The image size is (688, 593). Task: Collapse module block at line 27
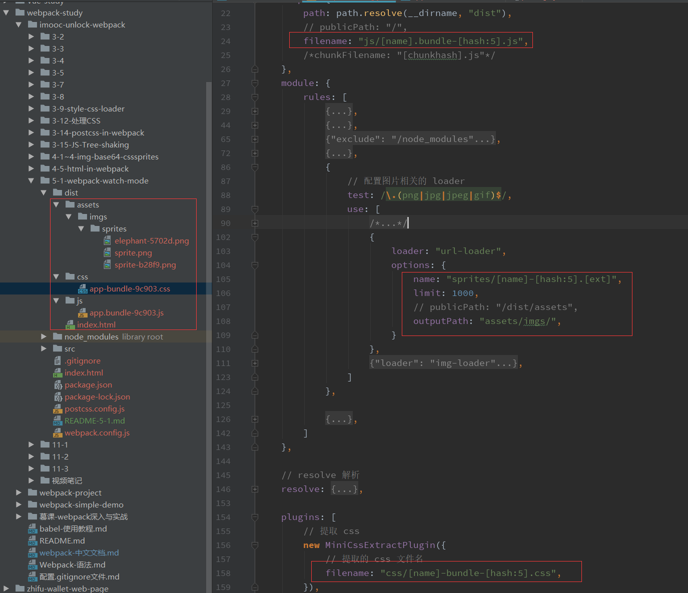(x=255, y=83)
